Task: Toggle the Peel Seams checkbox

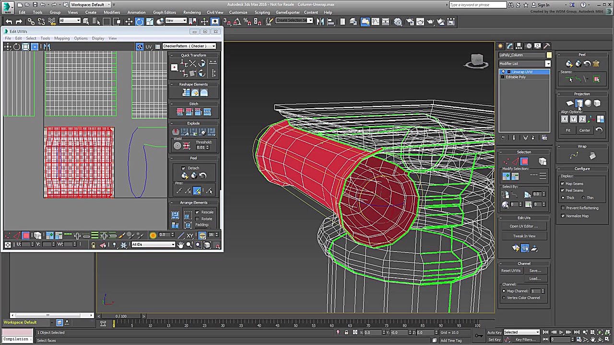Action: [563, 190]
